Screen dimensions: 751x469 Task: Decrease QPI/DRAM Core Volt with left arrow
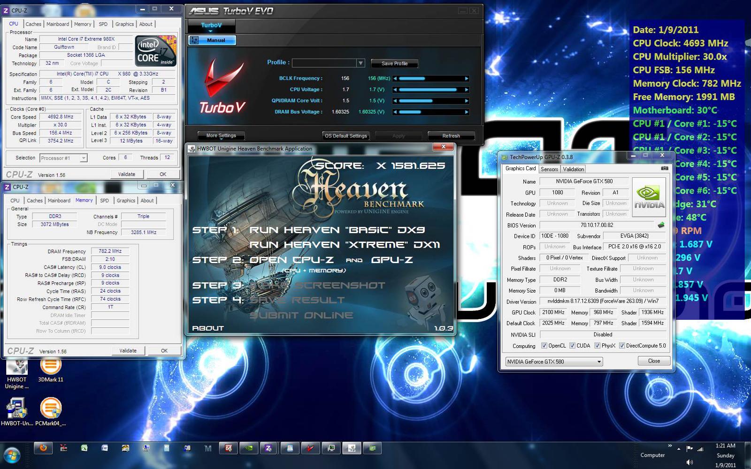[x=395, y=101]
